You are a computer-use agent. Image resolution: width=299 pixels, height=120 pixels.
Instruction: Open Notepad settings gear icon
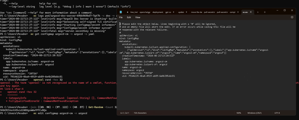coord(292,17)
